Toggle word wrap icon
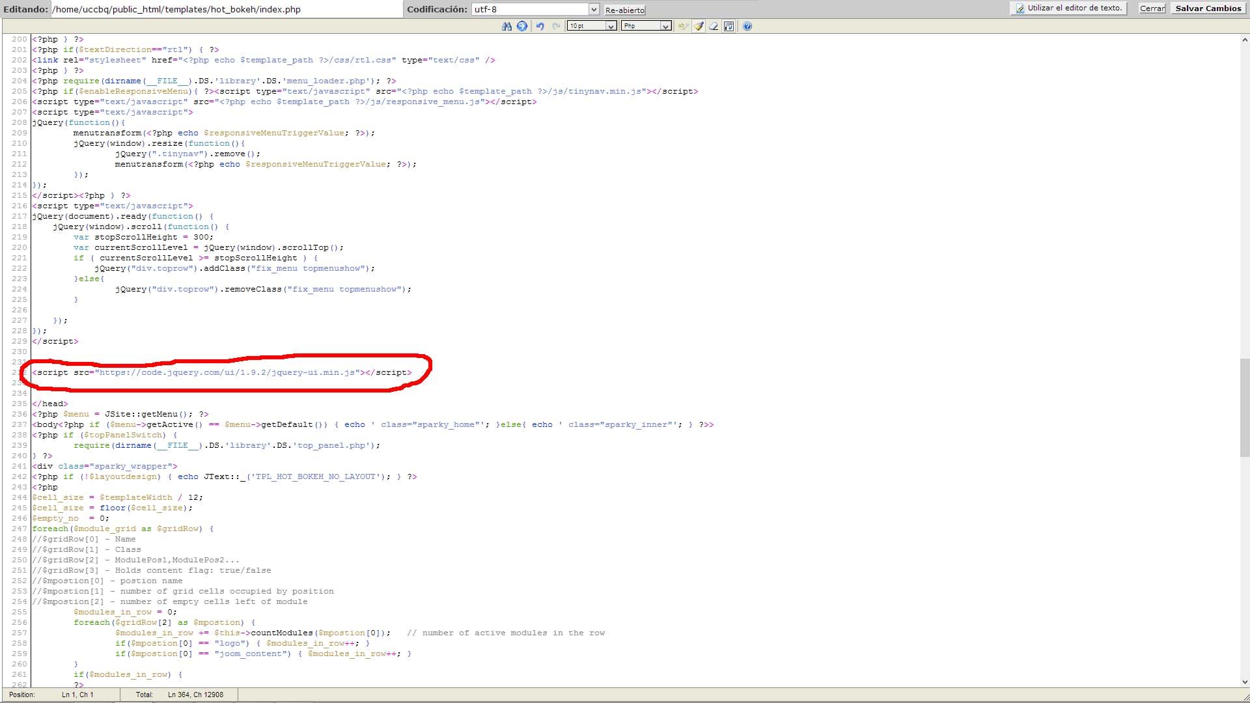This screenshot has width=1250, height=703. (729, 26)
